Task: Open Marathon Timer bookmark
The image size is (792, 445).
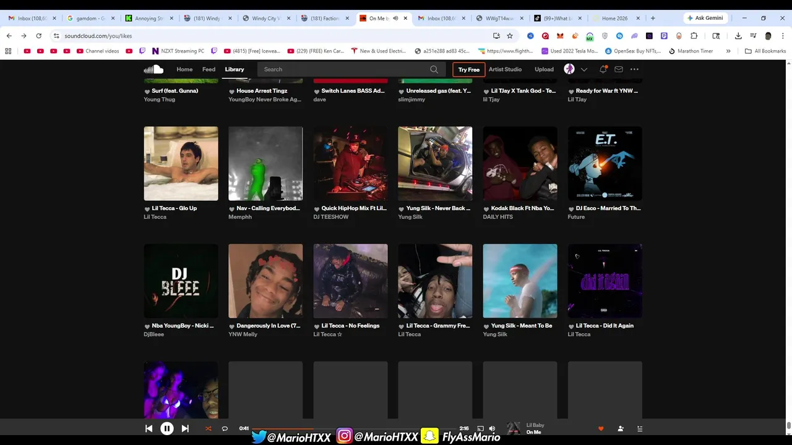Action: [691, 51]
